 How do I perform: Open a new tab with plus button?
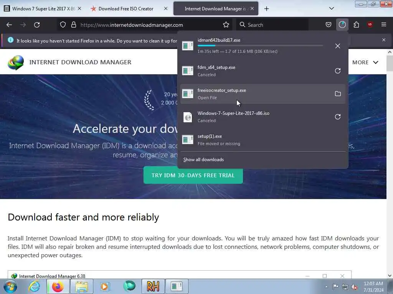[x=266, y=9]
